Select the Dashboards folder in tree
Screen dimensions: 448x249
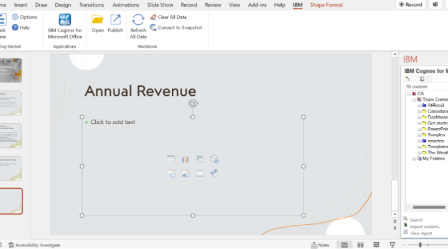[x=437, y=117]
